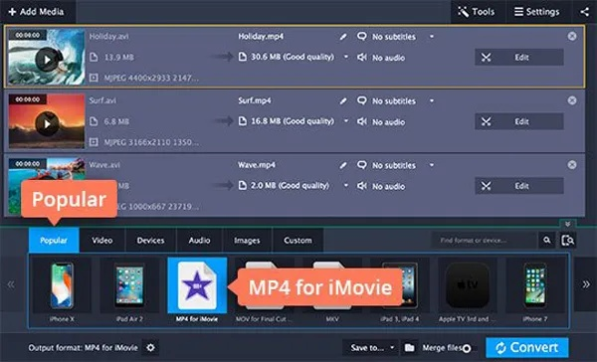This screenshot has height=362, width=597.
Task: Click the Holiday.avi file name text
Action: (x=108, y=37)
